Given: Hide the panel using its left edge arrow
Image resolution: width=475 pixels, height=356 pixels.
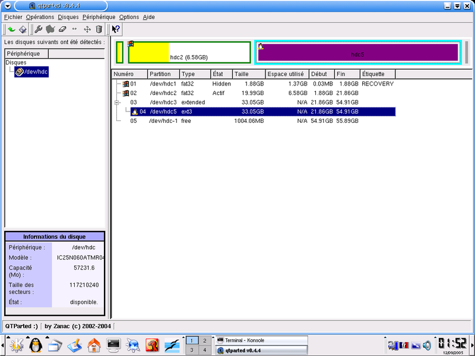Looking at the screenshot, I should pos(2,345).
